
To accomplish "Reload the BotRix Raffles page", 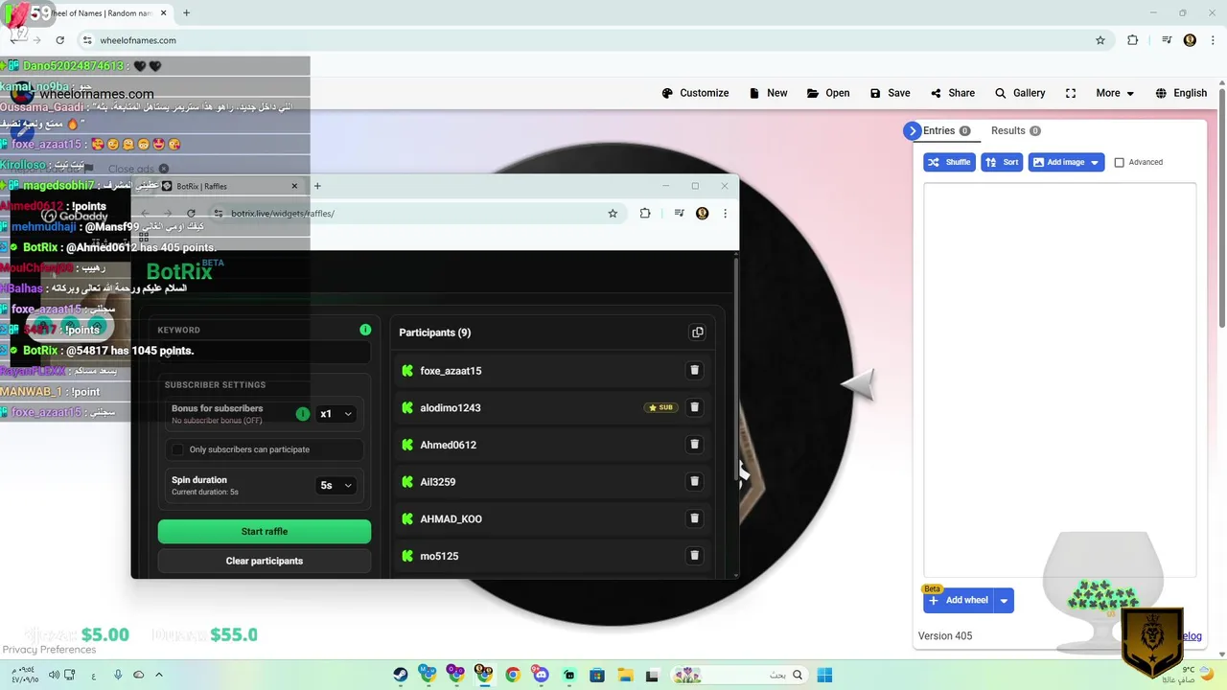I will [x=191, y=214].
